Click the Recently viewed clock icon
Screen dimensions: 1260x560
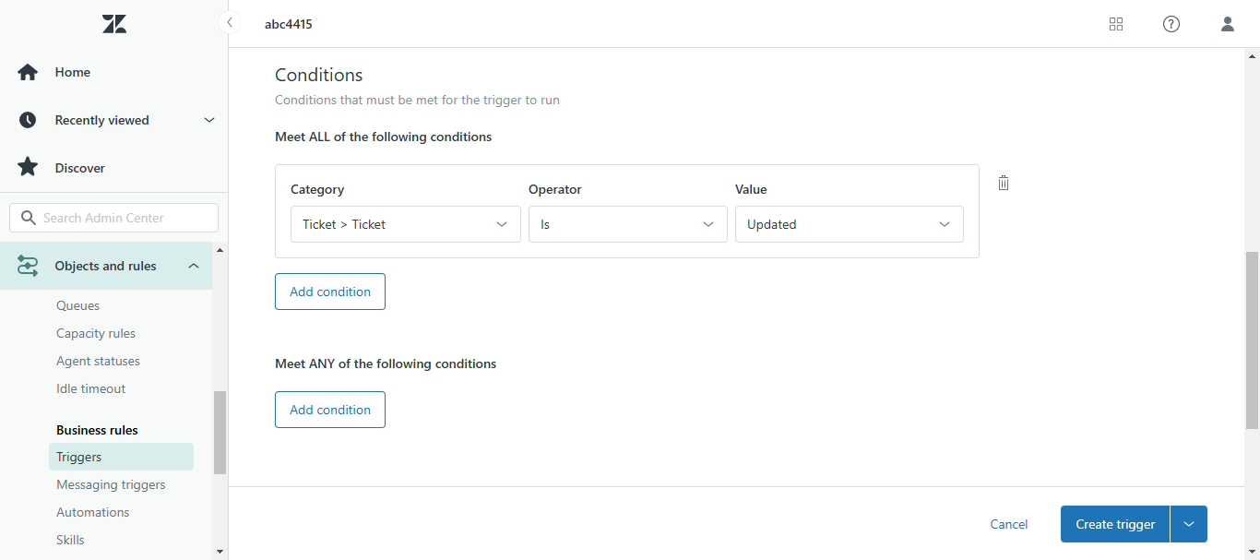pyautogui.click(x=28, y=120)
